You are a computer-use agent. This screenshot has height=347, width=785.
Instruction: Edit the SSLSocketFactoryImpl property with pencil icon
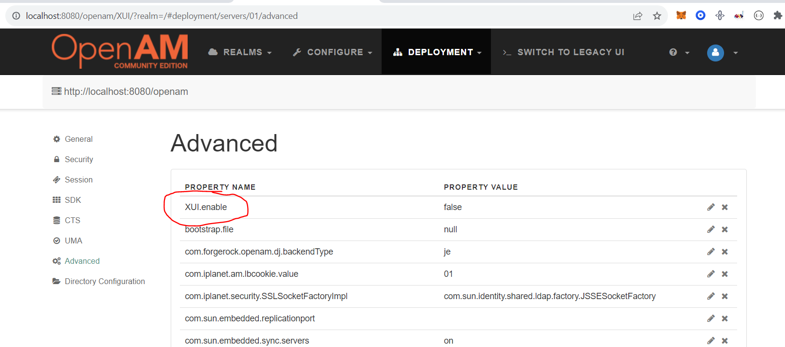tap(711, 296)
